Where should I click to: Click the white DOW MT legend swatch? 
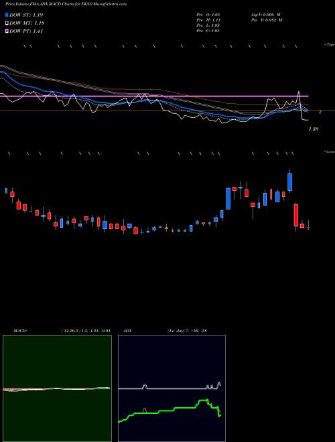[7, 23]
